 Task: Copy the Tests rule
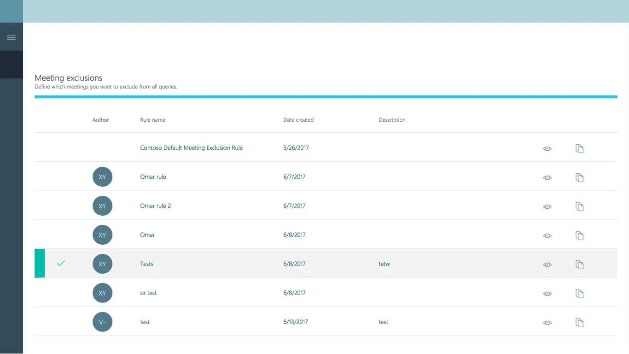pos(579,264)
